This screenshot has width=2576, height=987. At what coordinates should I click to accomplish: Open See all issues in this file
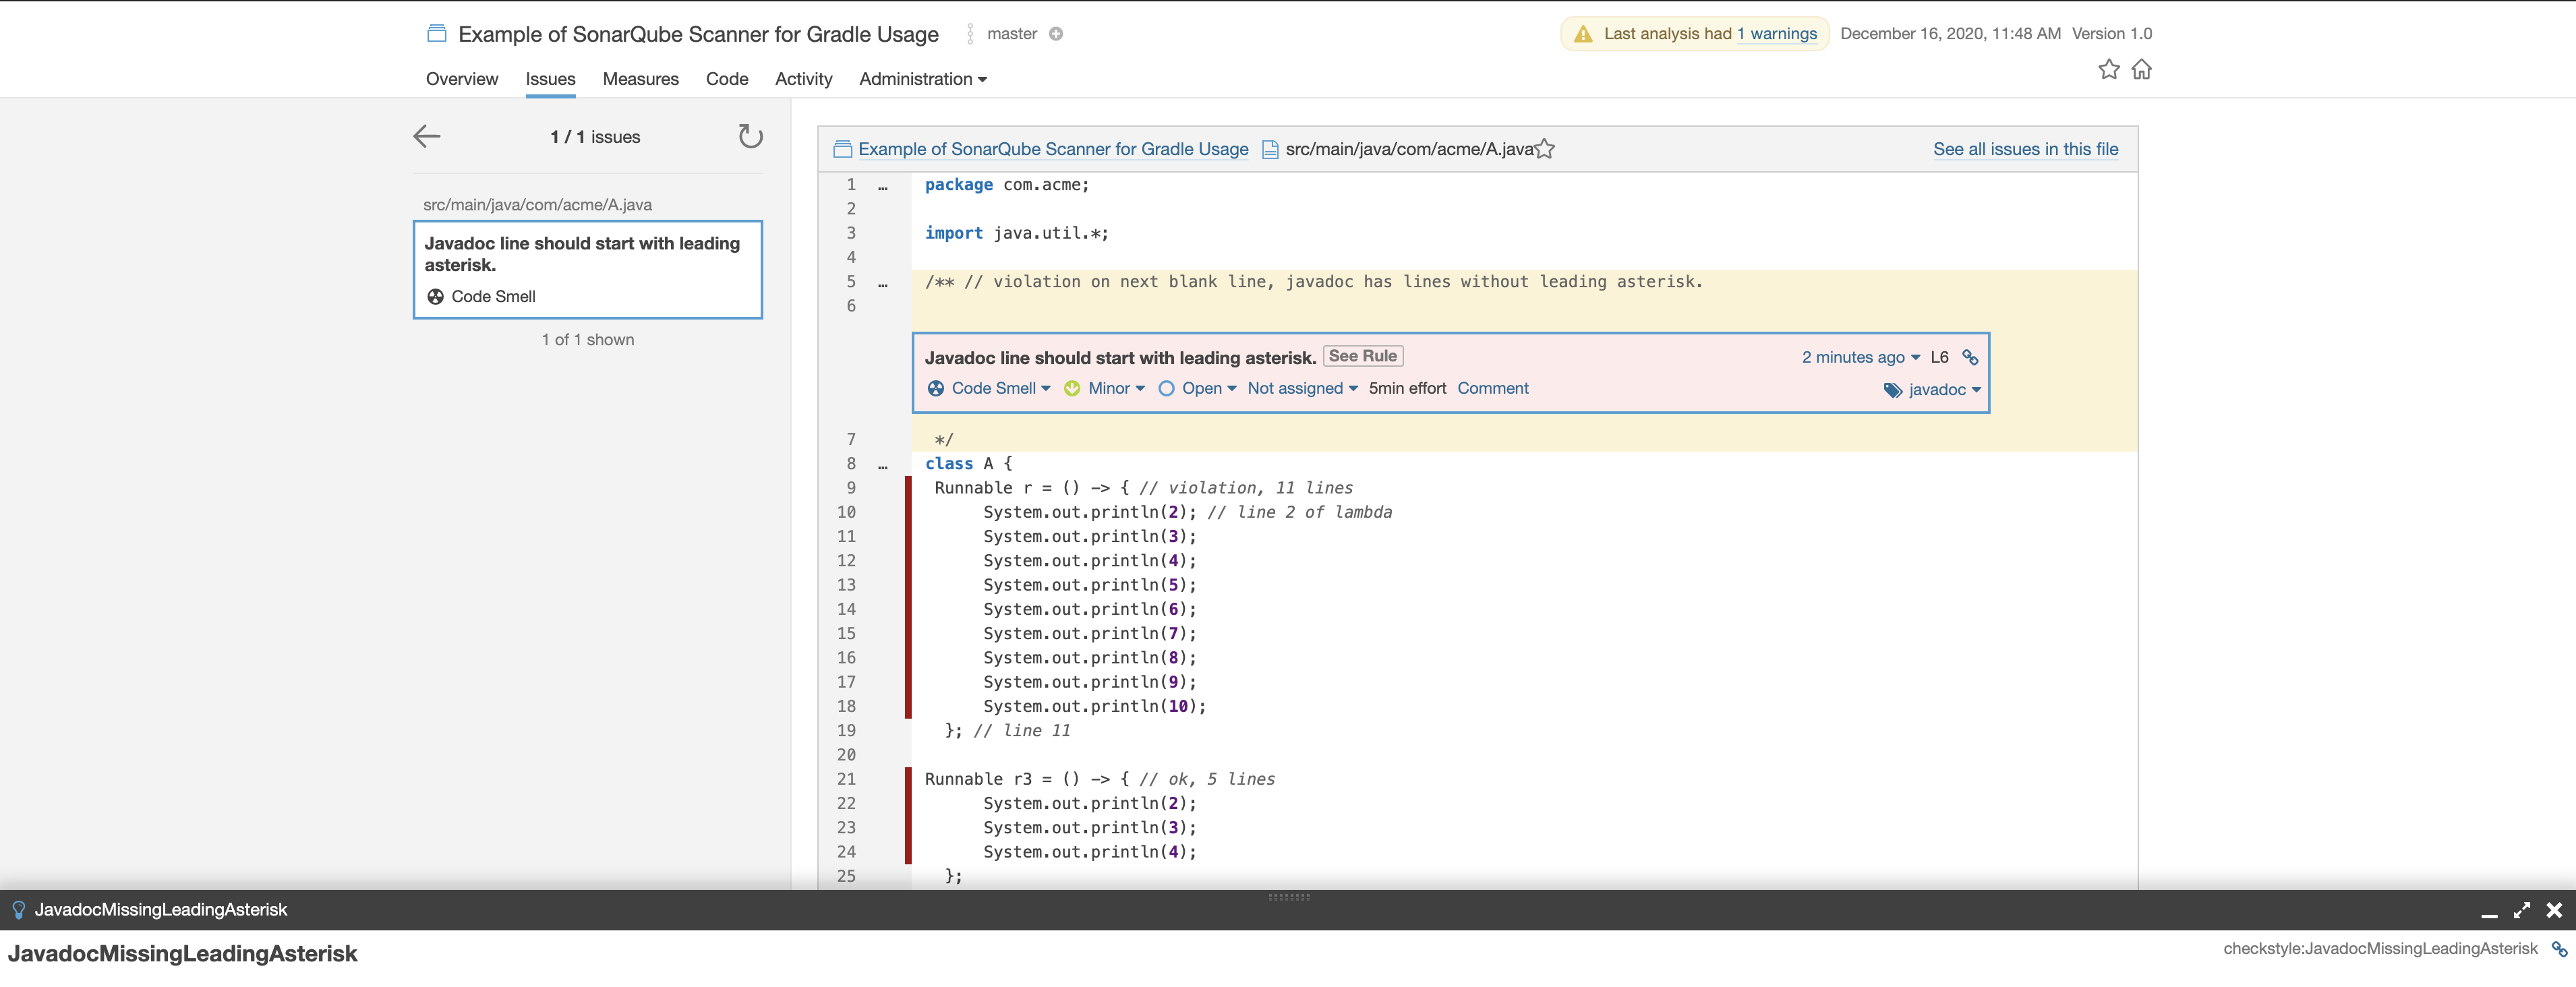[2025, 149]
